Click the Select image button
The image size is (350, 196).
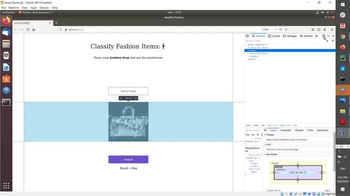129,91
